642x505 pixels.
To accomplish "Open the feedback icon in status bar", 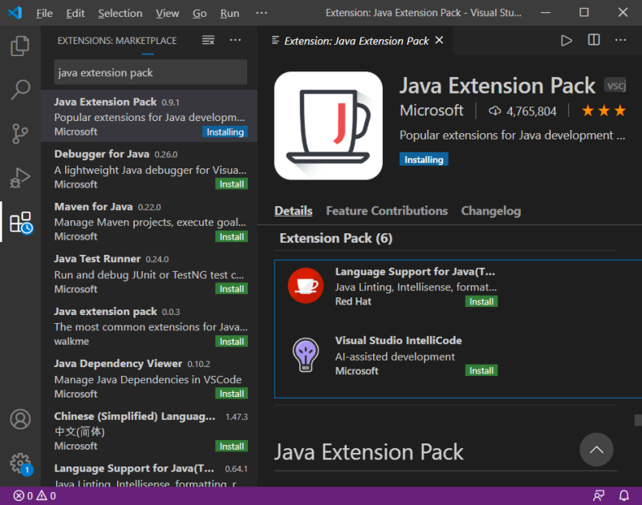I will coord(599,496).
